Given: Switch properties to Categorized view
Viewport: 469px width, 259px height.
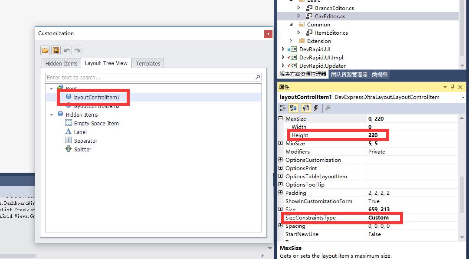Looking at the screenshot, I should 283,108.
